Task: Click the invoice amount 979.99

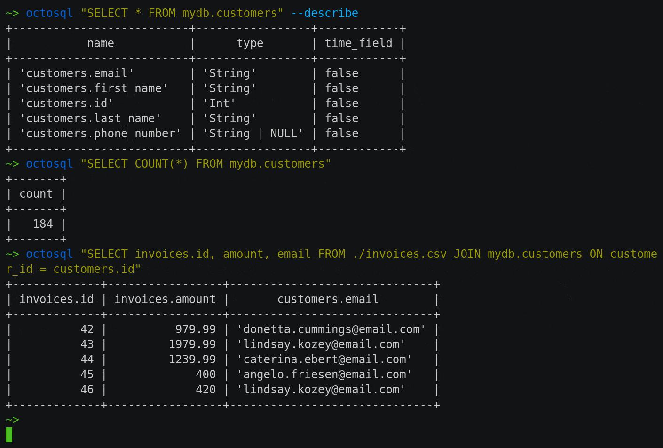Action: coord(196,329)
